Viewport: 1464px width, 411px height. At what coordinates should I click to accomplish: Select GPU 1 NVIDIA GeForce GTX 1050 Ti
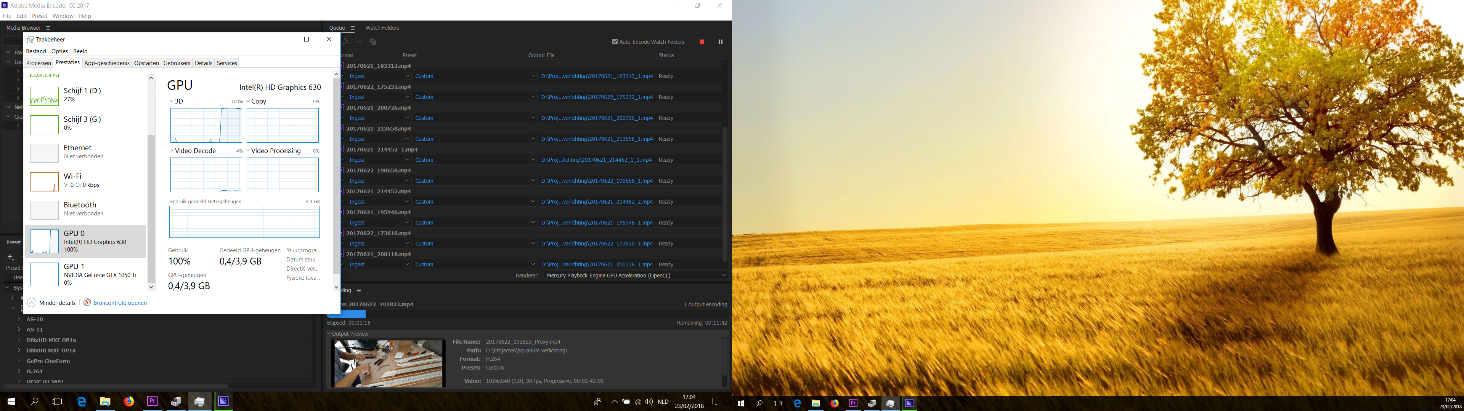[x=85, y=274]
